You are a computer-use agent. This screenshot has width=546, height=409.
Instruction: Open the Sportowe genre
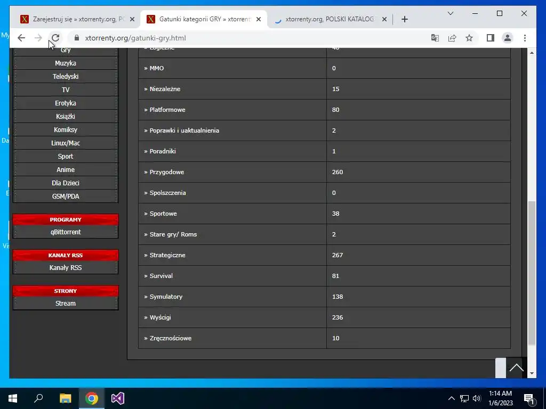[163, 214]
